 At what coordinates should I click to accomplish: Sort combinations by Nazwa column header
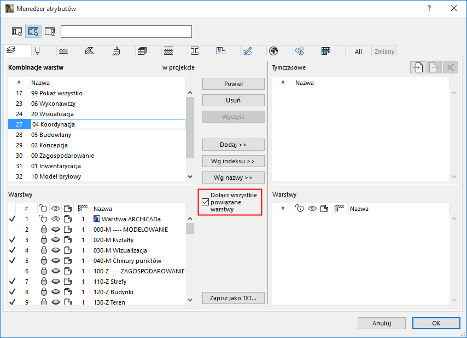point(107,83)
